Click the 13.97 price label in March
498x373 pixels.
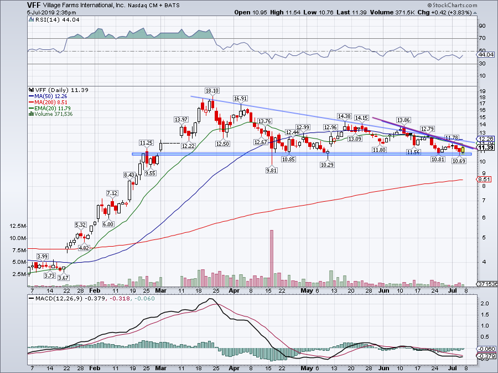181,120
